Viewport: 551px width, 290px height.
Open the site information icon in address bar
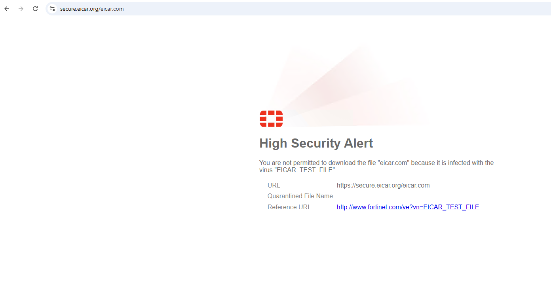[52, 9]
